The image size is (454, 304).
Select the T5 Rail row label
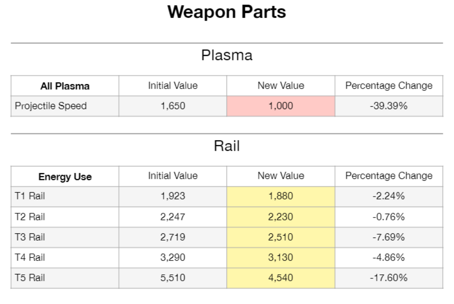coord(30,278)
